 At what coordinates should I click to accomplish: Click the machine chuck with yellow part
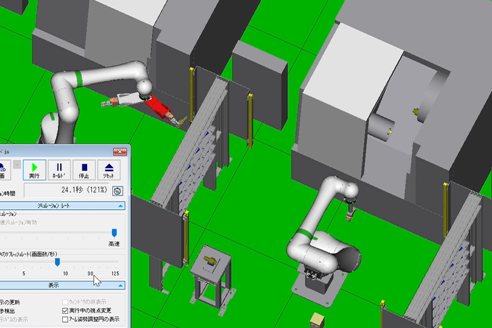tap(382, 126)
